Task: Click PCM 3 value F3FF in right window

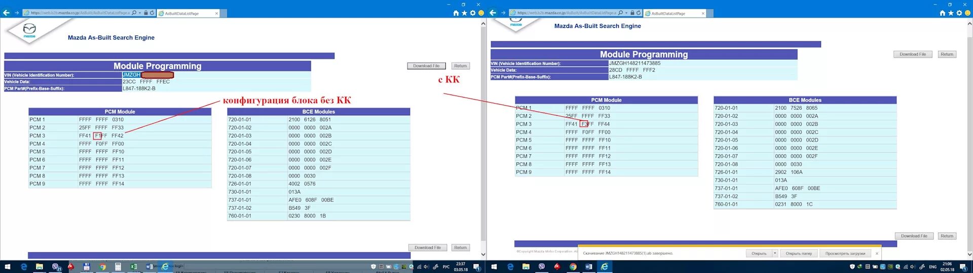Action: [587, 124]
